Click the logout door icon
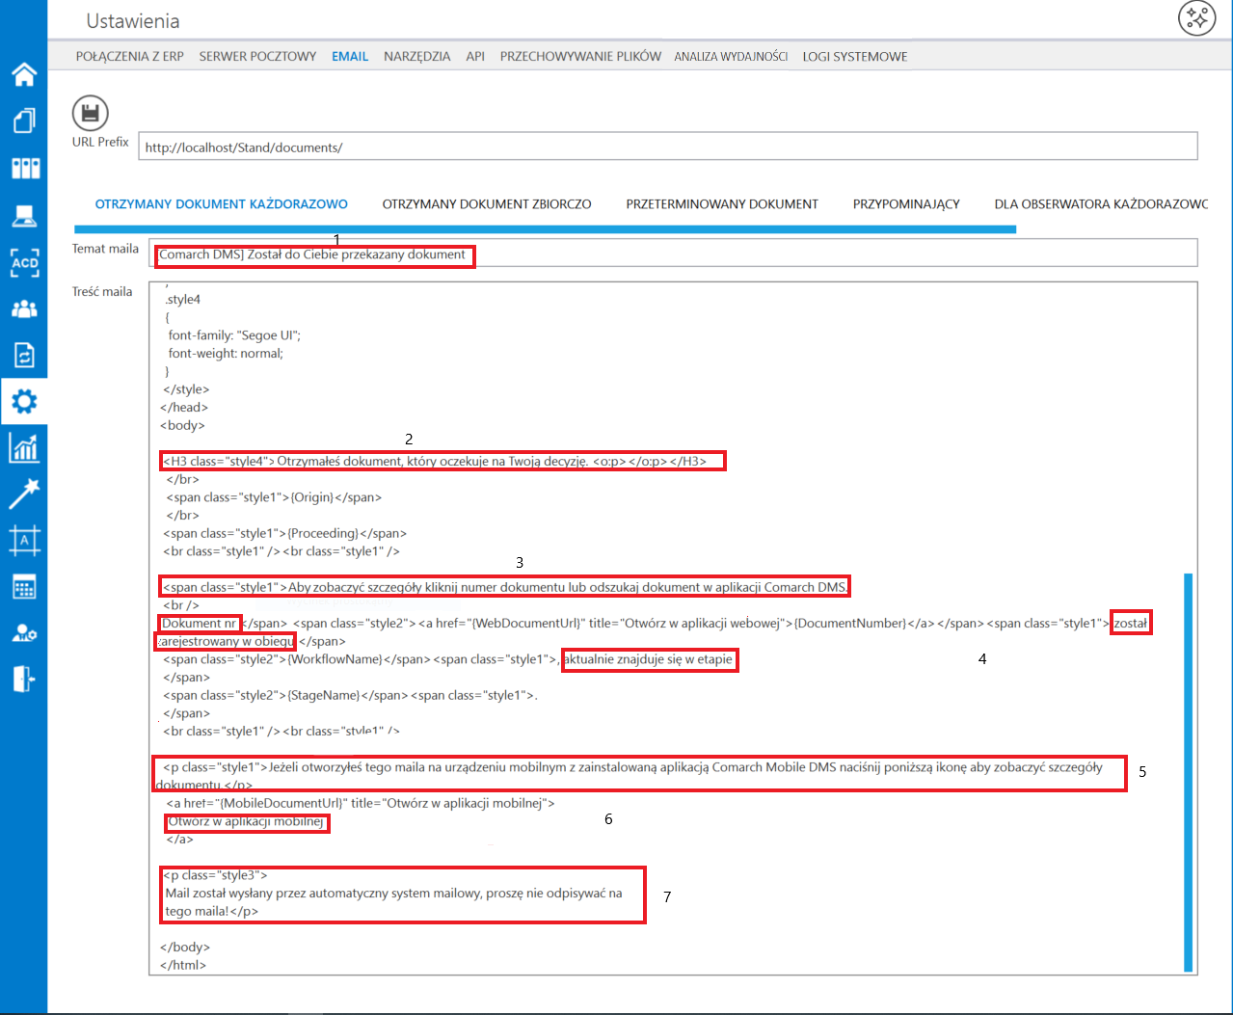 [x=24, y=679]
